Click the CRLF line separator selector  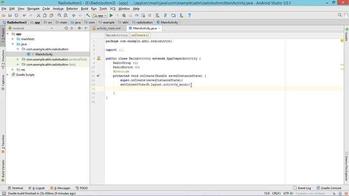tap(276, 194)
